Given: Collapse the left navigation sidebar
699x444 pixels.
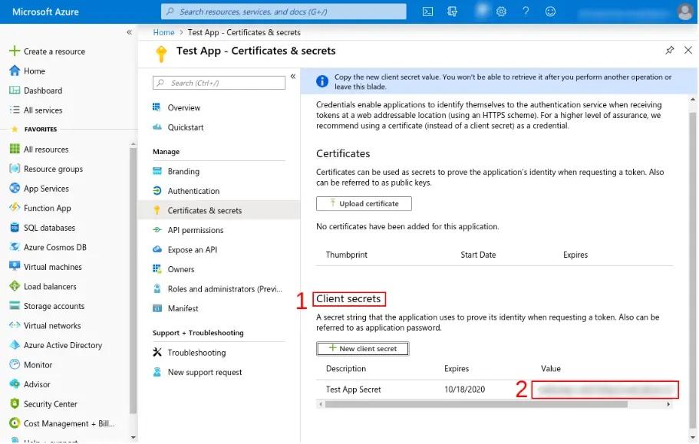Looking at the screenshot, I should tap(130, 33).
